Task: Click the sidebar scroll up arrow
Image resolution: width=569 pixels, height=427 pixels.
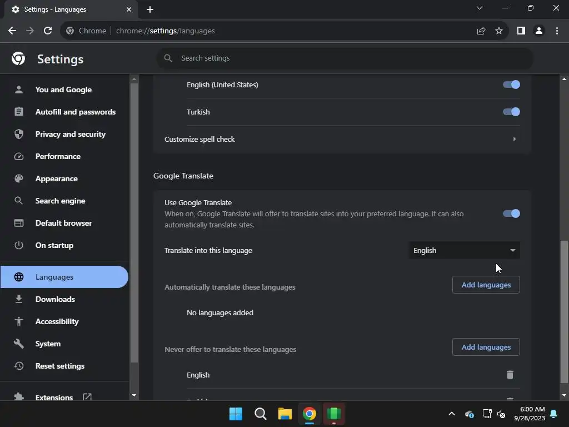Action: tap(134, 79)
